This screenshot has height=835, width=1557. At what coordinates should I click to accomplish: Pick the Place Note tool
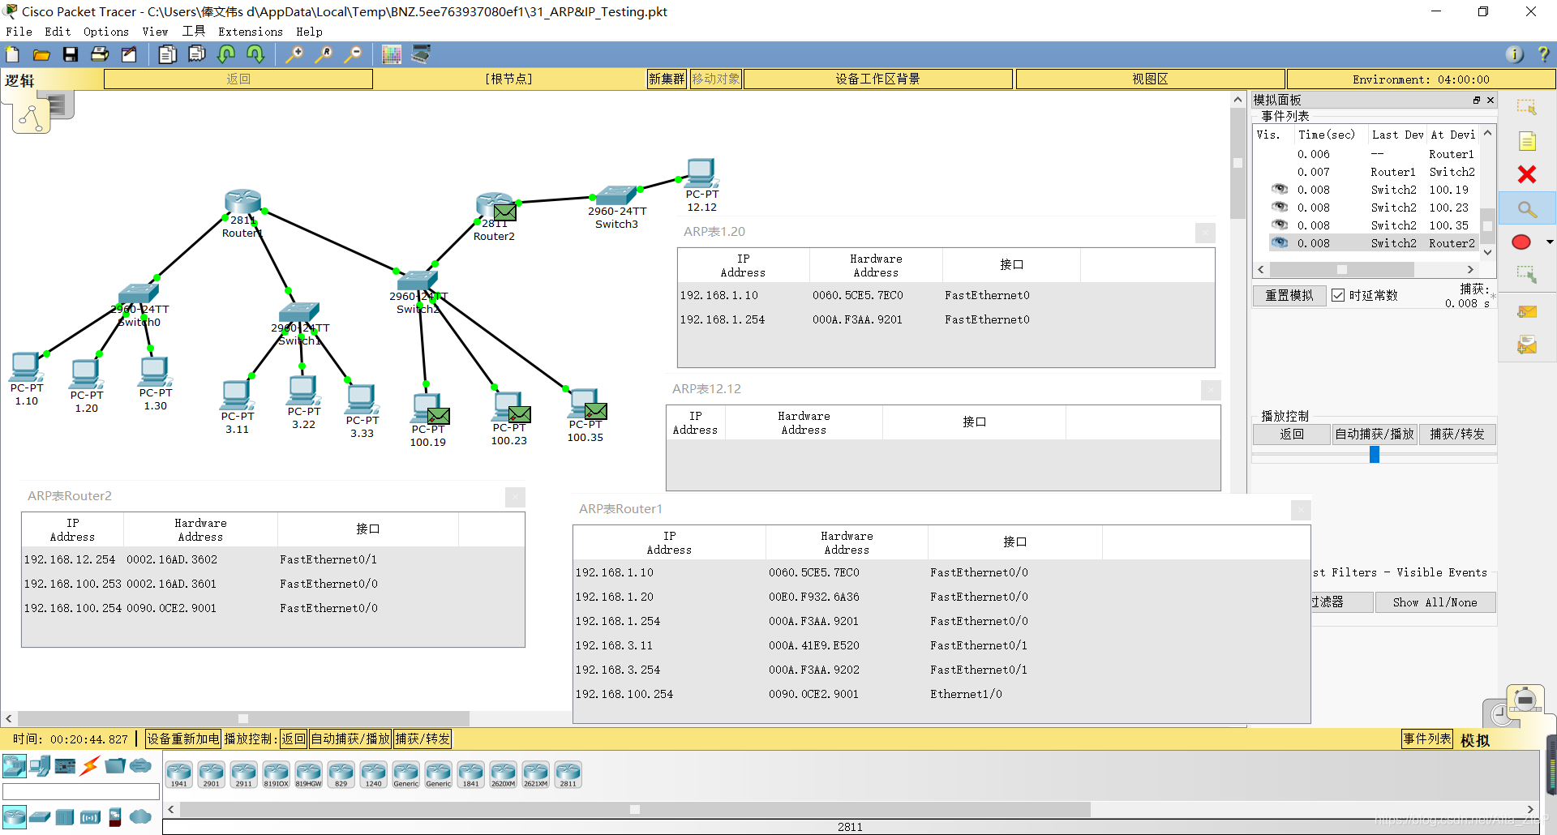tap(1527, 142)
